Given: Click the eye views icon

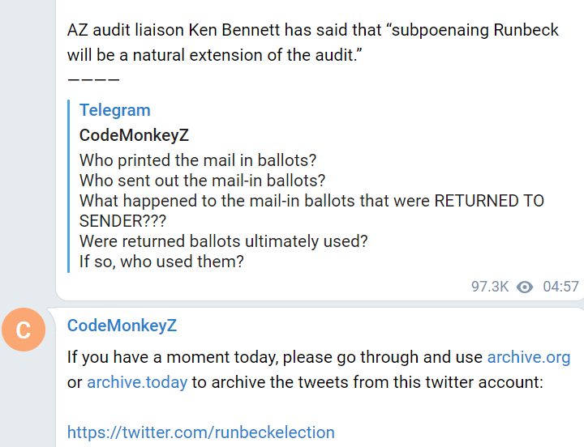Looking at the screenshot, I should point(525,287).
